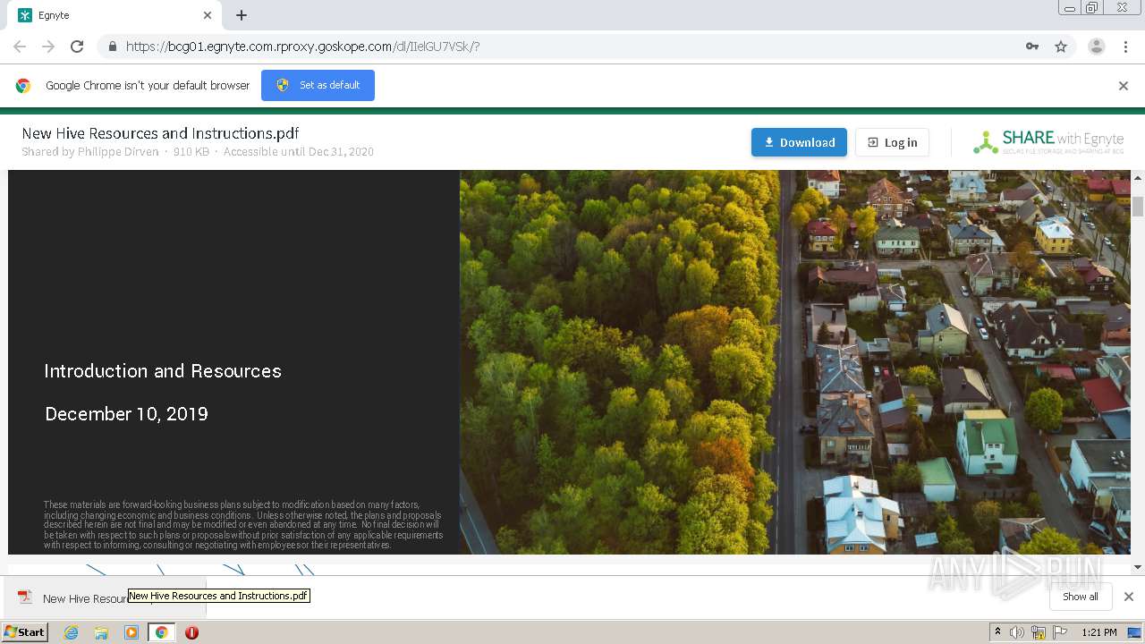Click the preview scroll down arrow
The width and height of the screenshot is (1145, 644).
(1138, 566)
